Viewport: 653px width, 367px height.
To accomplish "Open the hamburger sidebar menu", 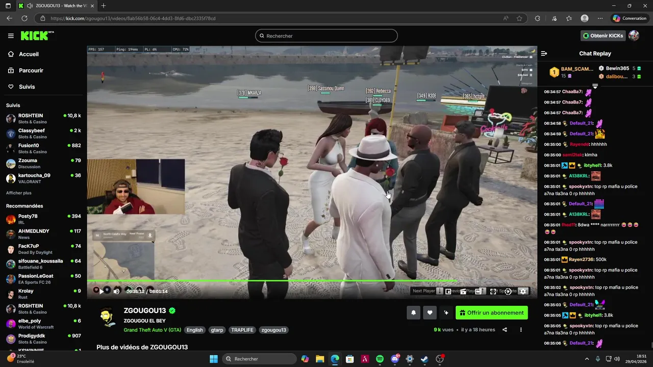I will [x=11, y=36].
